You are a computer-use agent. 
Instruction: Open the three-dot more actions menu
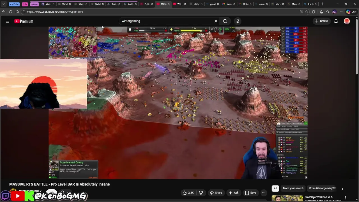click(x=264, y=193)
